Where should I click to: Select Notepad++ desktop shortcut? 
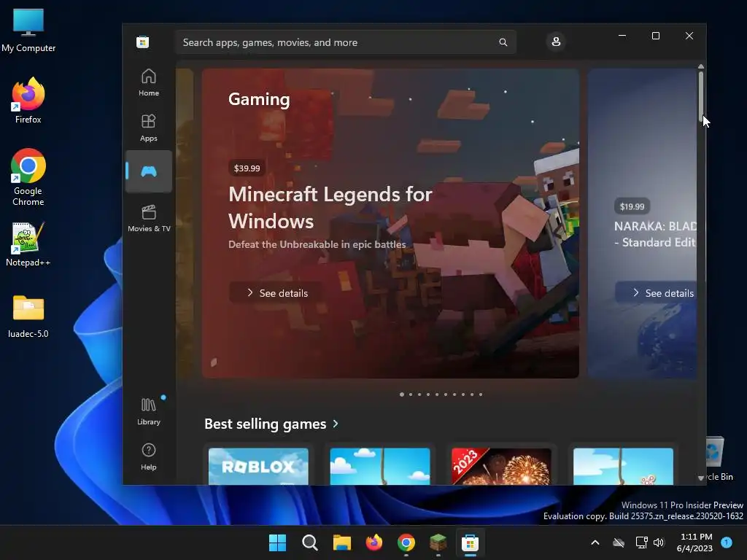tap(28, 244)
